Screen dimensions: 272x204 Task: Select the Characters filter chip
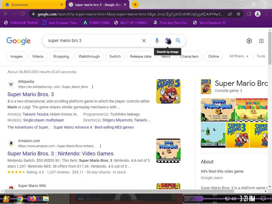click(x=189, y=56)
